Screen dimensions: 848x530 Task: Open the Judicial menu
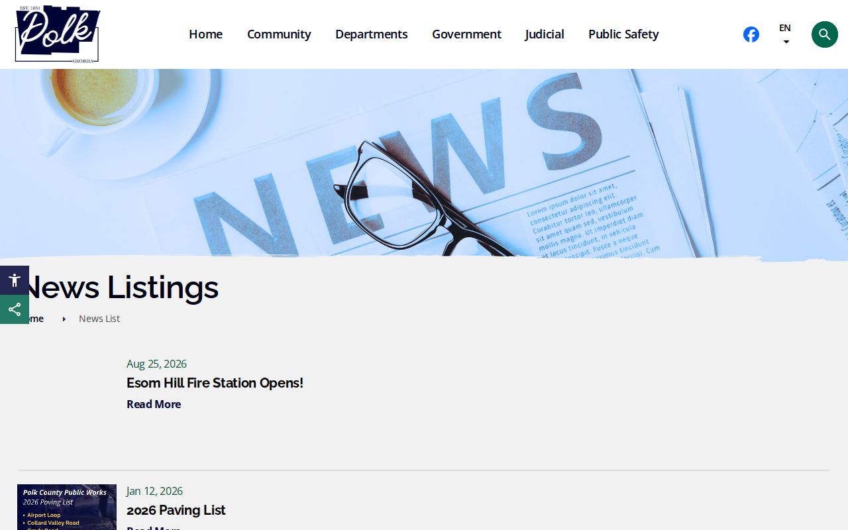[545, 34]
